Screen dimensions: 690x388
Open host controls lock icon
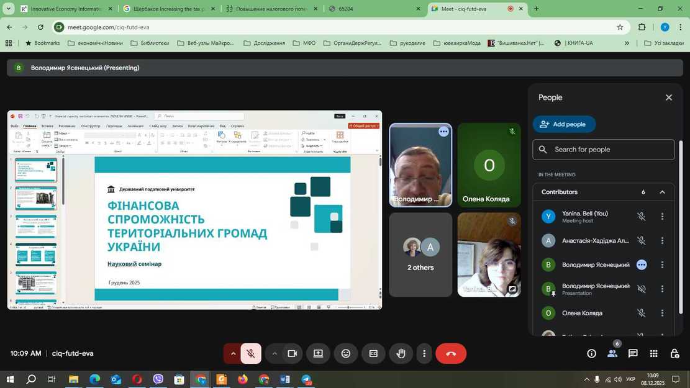tap(674, 353)
